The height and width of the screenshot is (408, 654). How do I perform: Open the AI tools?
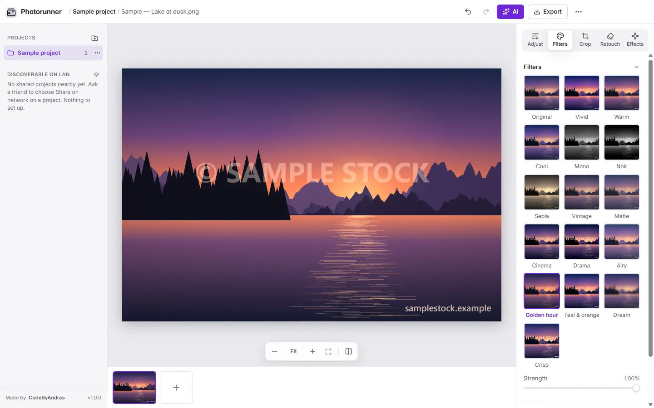coord(510,12)
